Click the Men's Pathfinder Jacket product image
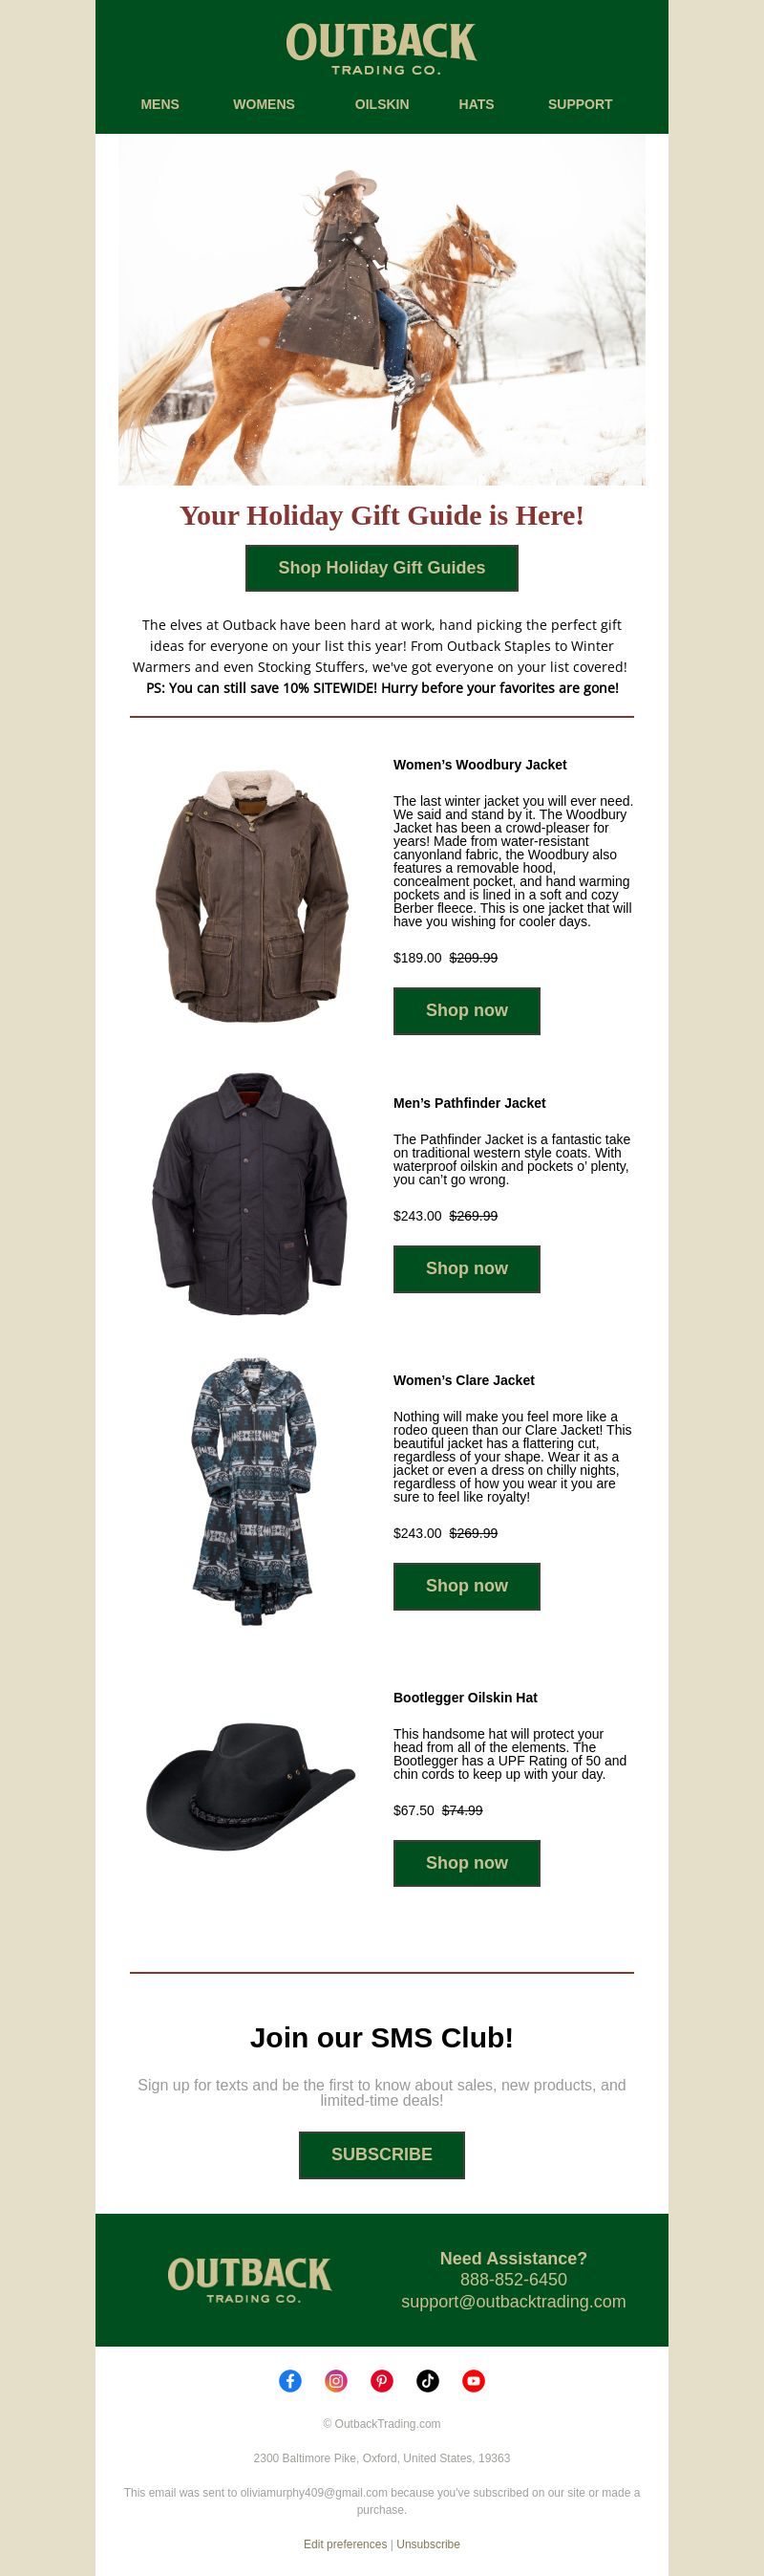The height and width of the screenshot is (2576, 764). point(249,1194)
